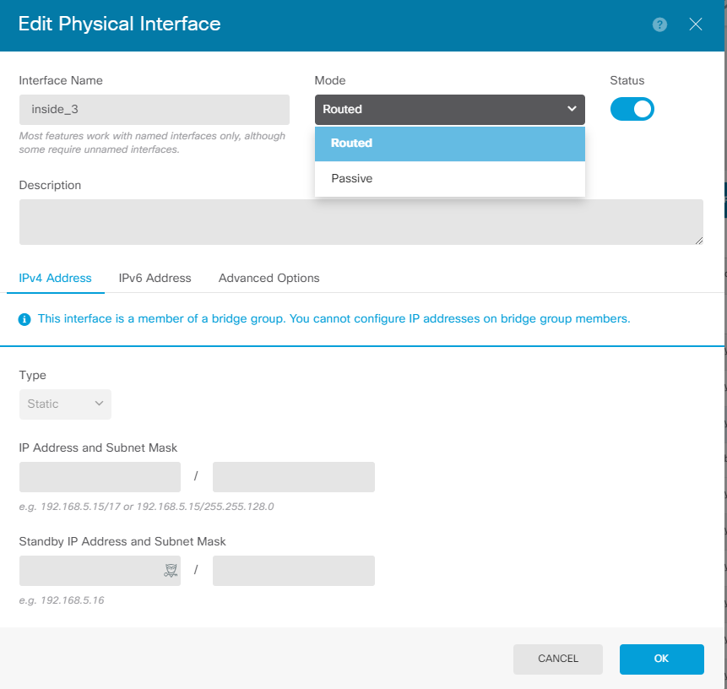Choose Passive in the Mode list

coord(450,179)
